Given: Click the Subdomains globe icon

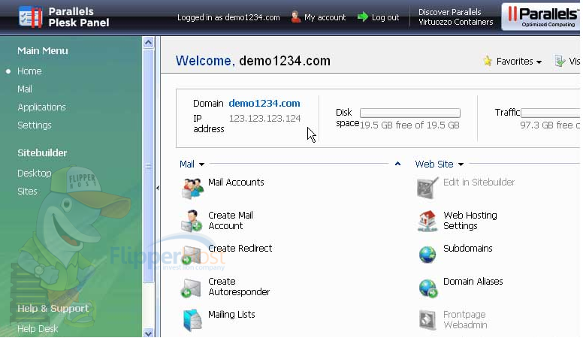Looking at the screenshot, I should point(427,255).
